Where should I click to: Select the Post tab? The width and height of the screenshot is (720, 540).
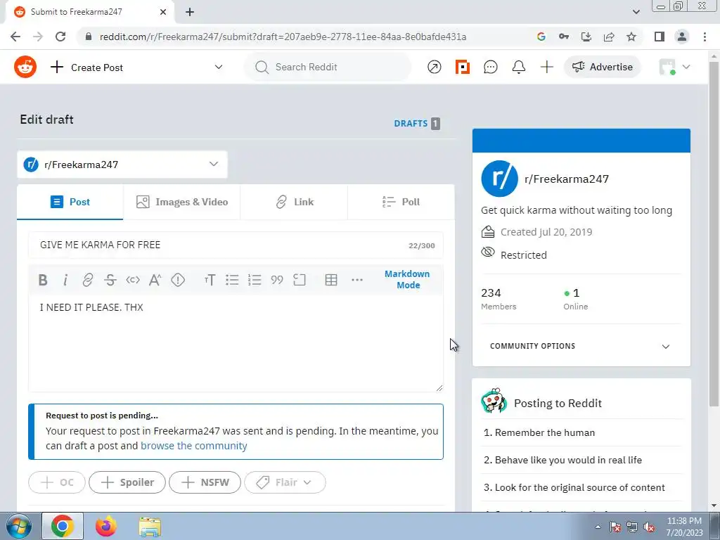point(70,202)
